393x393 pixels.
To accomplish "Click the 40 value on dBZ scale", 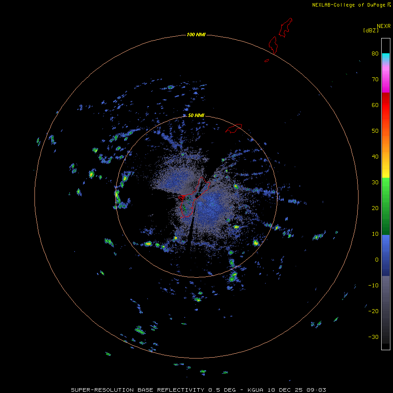I will [375, 157].
